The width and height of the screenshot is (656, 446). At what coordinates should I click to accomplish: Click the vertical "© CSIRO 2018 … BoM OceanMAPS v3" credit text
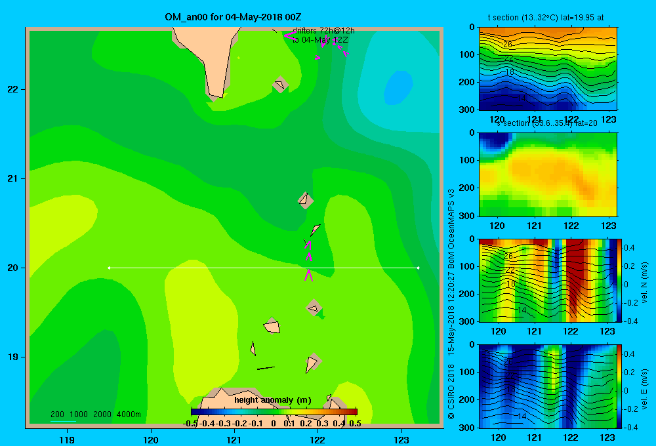[451, 304]
